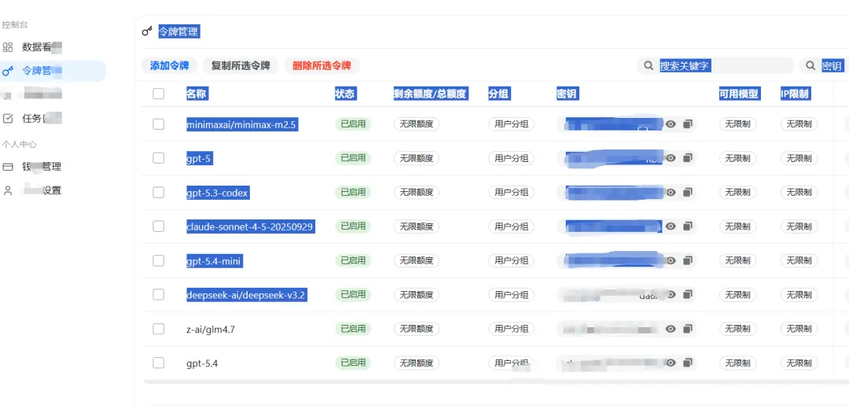The image size is (849, 409).
Task: Click the wallet card icon in sidebar
Action: (8, 167)
